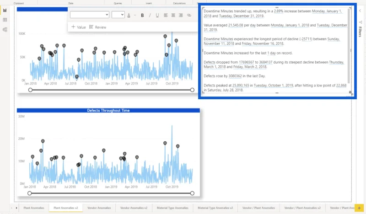
Task: Click the '25,893,165' peak value
Action: pos(241,86)
